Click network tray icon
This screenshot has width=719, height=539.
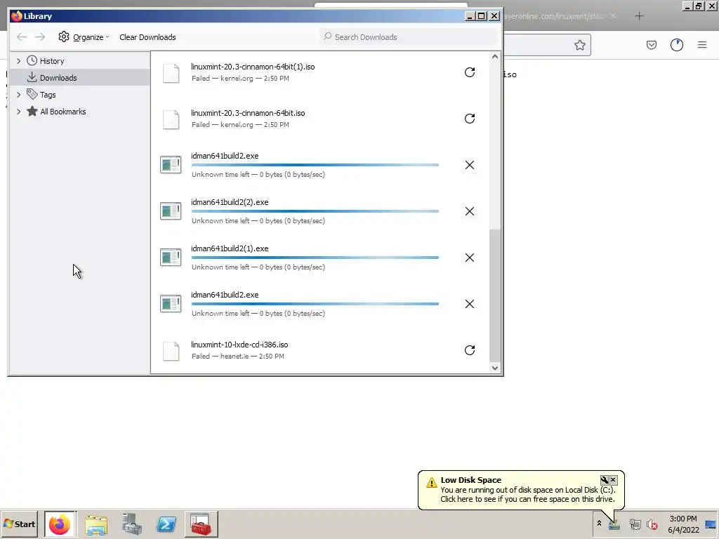635,524
